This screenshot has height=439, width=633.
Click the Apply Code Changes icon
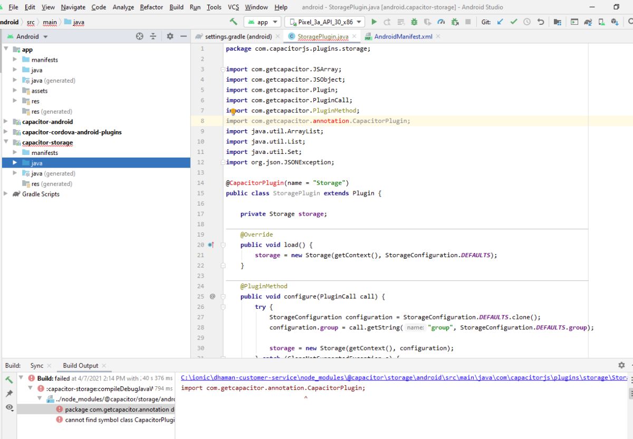pyautogui.click(x=401, y=22)
